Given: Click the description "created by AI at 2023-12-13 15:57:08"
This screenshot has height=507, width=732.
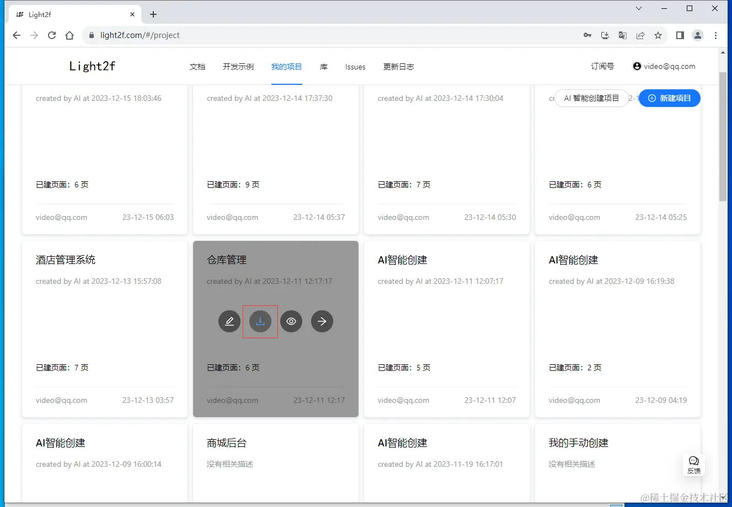Looking at the screenshot, I should point(99,281).
